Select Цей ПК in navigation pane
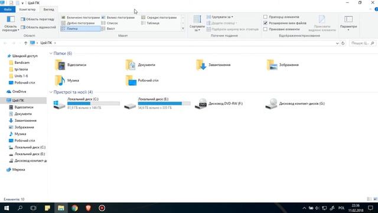 click(x=24, y=100)
